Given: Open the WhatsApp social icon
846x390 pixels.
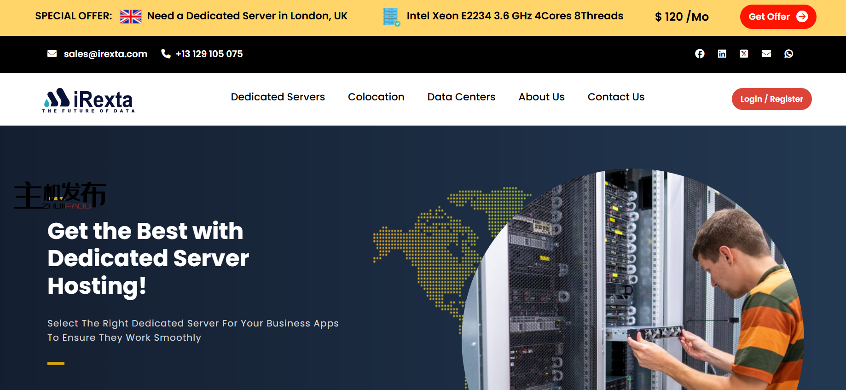Looking at the screenshot, I should click(x=788, y=54).
